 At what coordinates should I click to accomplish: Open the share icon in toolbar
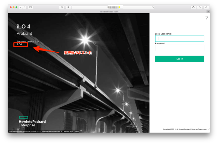point(200,7)
